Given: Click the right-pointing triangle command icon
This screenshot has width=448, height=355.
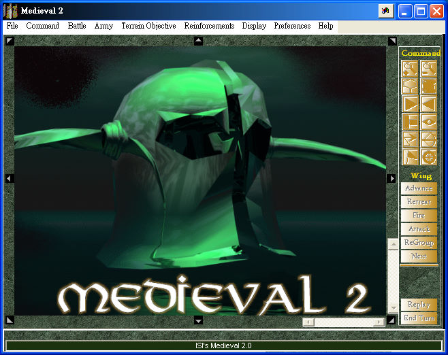Looking at the screenshot, I should 410,104.
